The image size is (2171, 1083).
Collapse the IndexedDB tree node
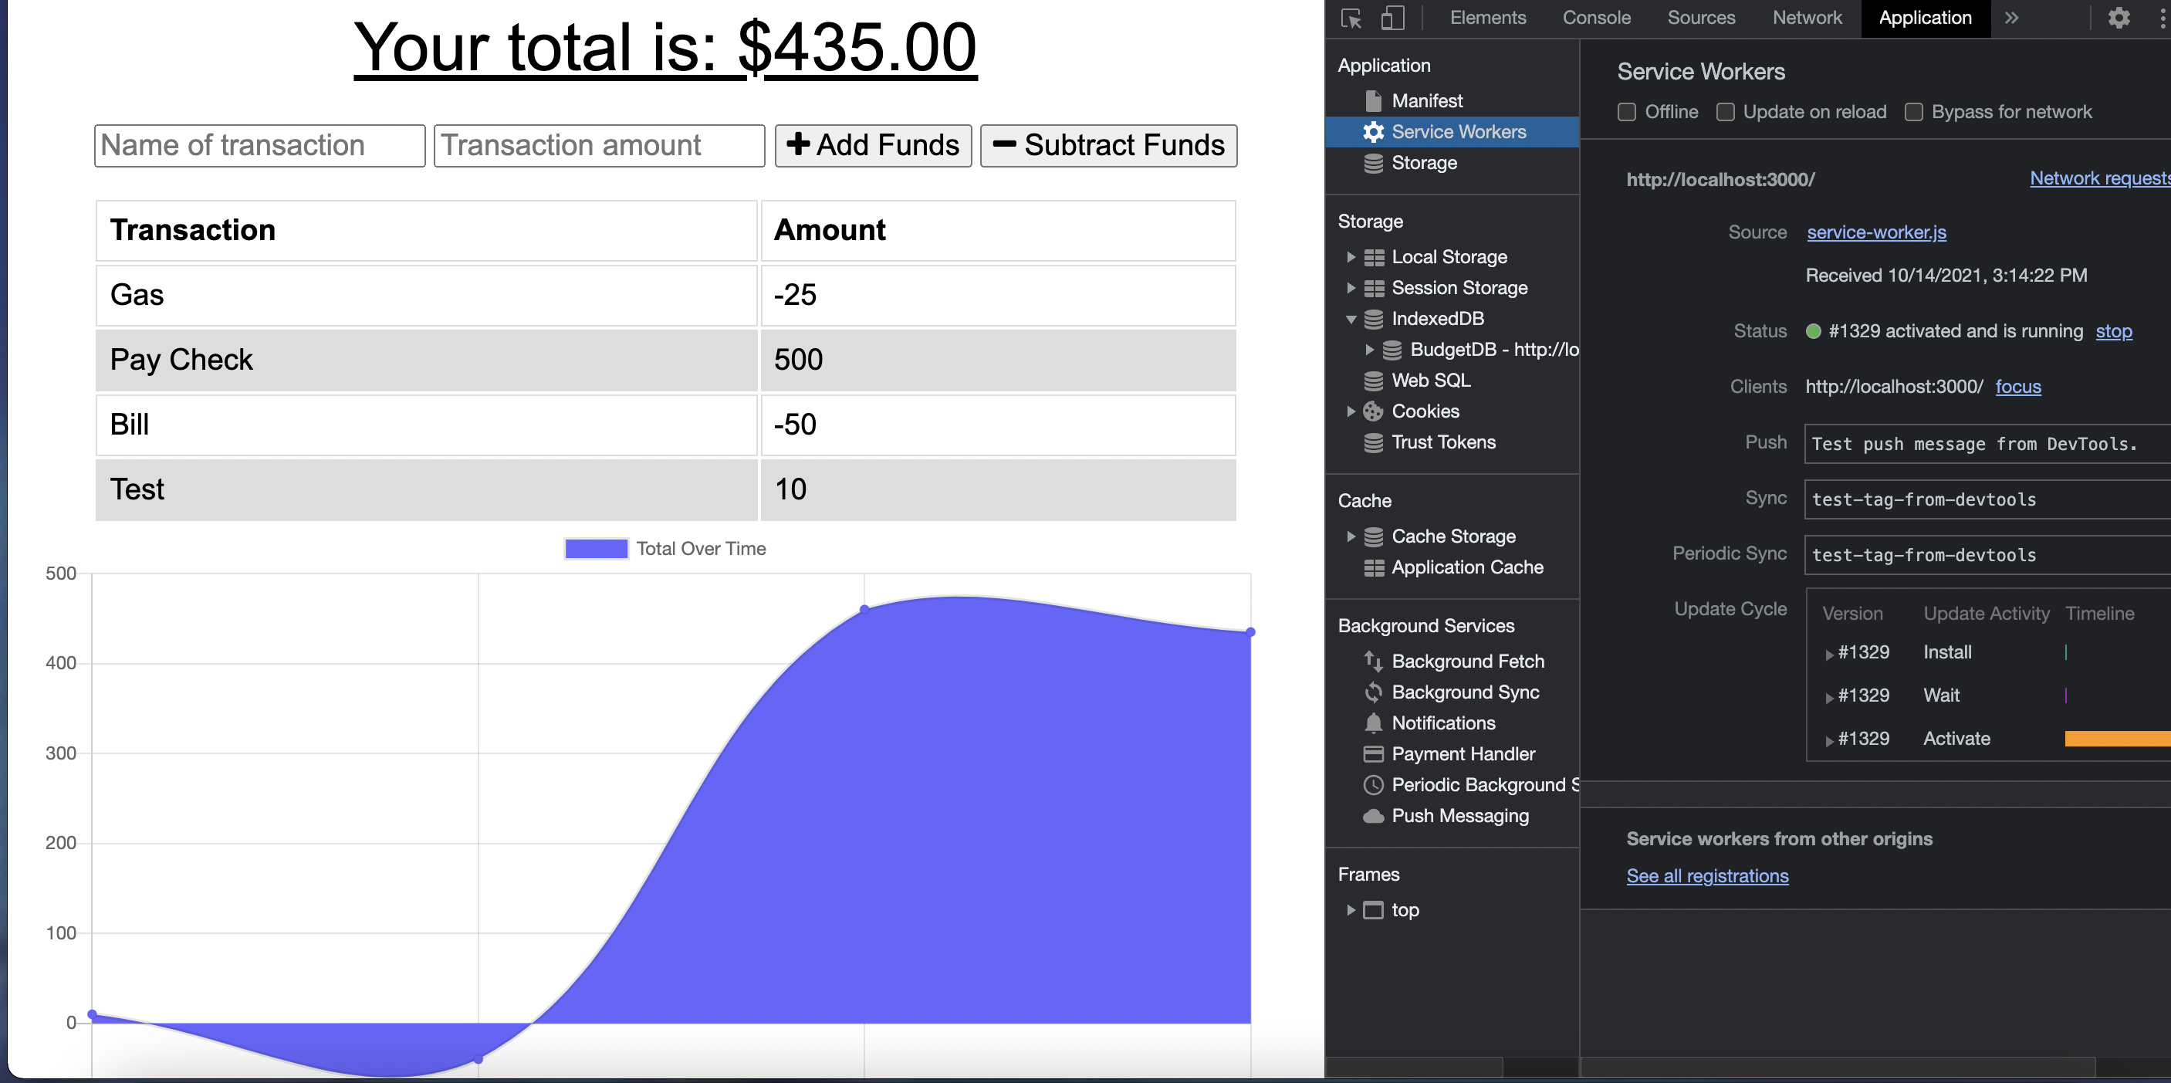point(1352,319)
